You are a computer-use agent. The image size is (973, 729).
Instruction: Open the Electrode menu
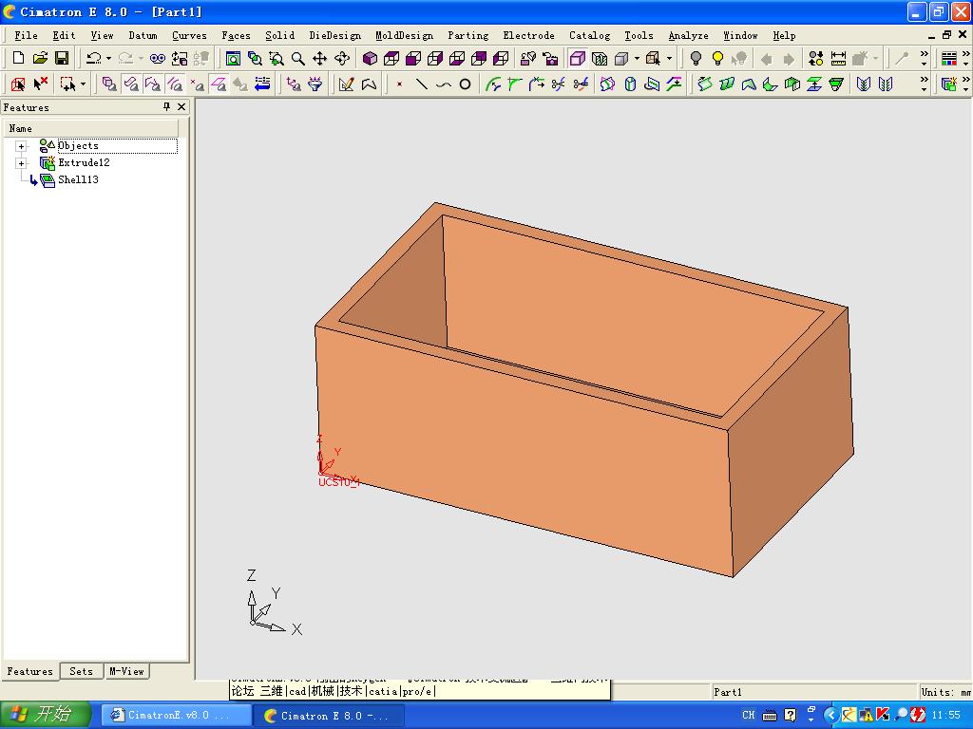pos(528,35)
